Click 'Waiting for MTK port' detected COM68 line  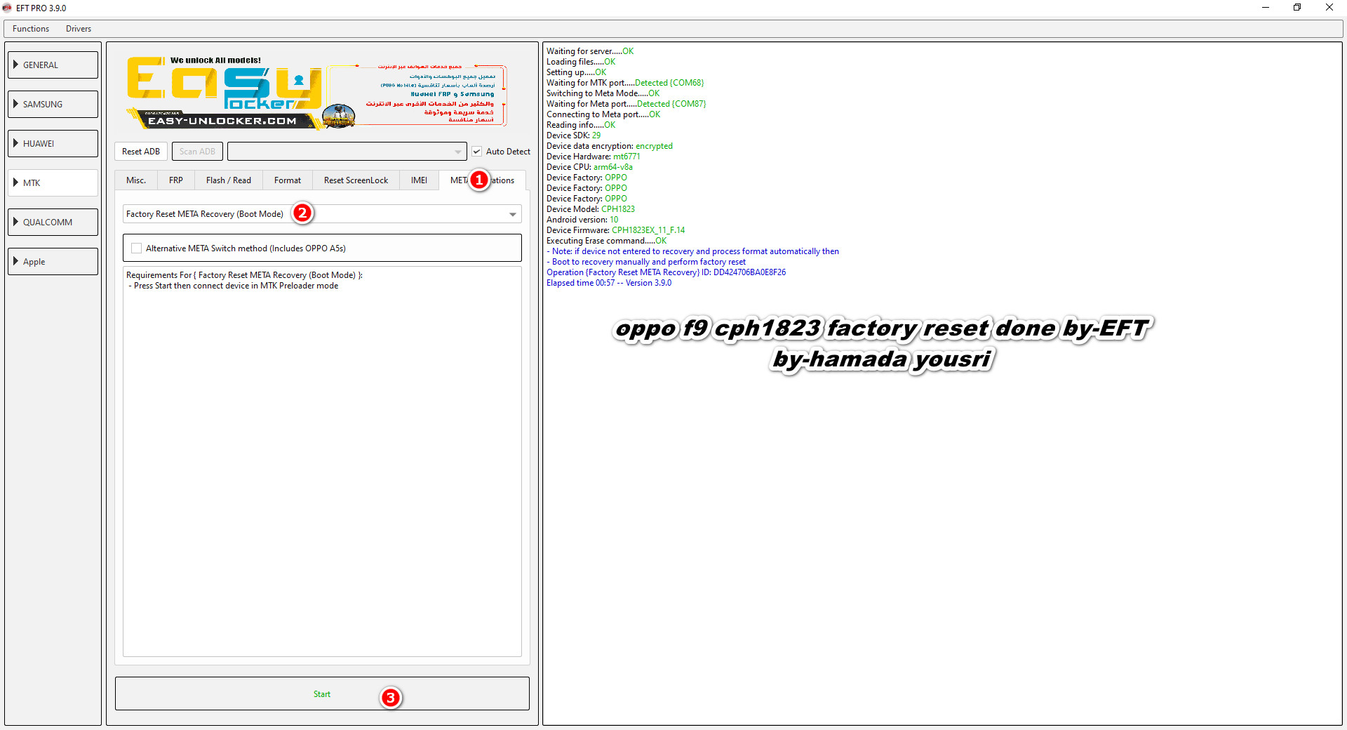[x=625, y=83]
